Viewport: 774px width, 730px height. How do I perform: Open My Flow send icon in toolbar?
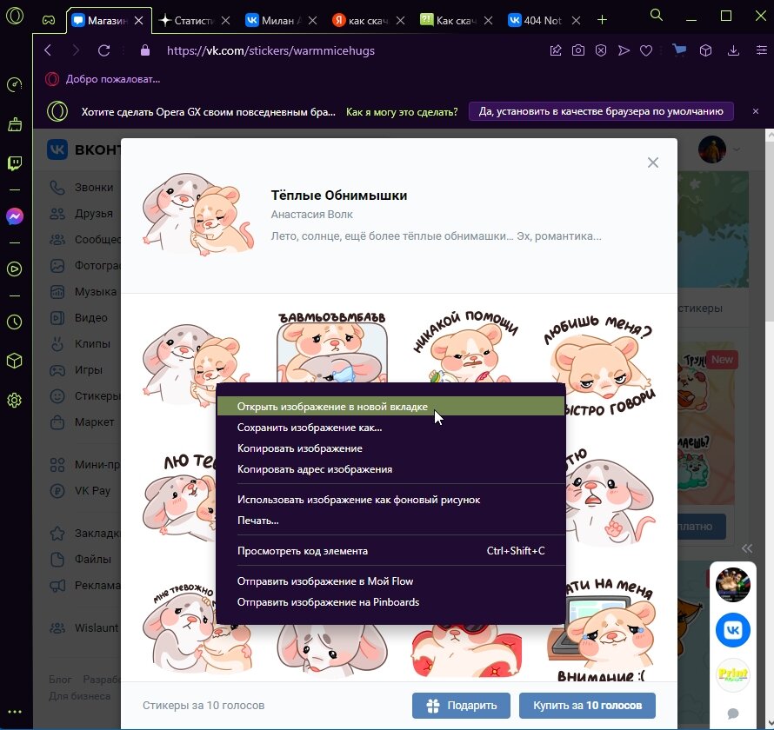point(624,50)
